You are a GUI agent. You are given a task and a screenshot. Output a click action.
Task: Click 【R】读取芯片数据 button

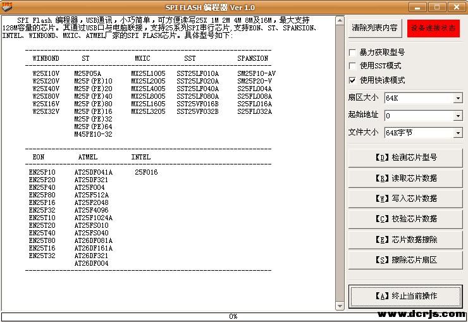pos(405,178)
